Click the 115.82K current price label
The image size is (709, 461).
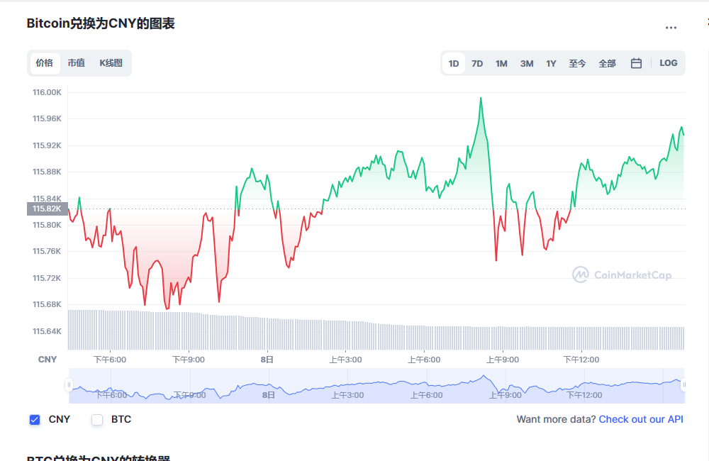coord(48,209)
